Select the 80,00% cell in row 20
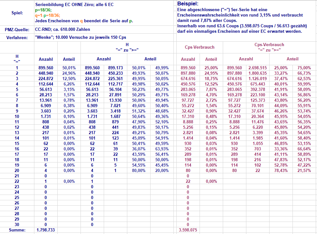The image size is (317, 234). click(x=138, y=170)
